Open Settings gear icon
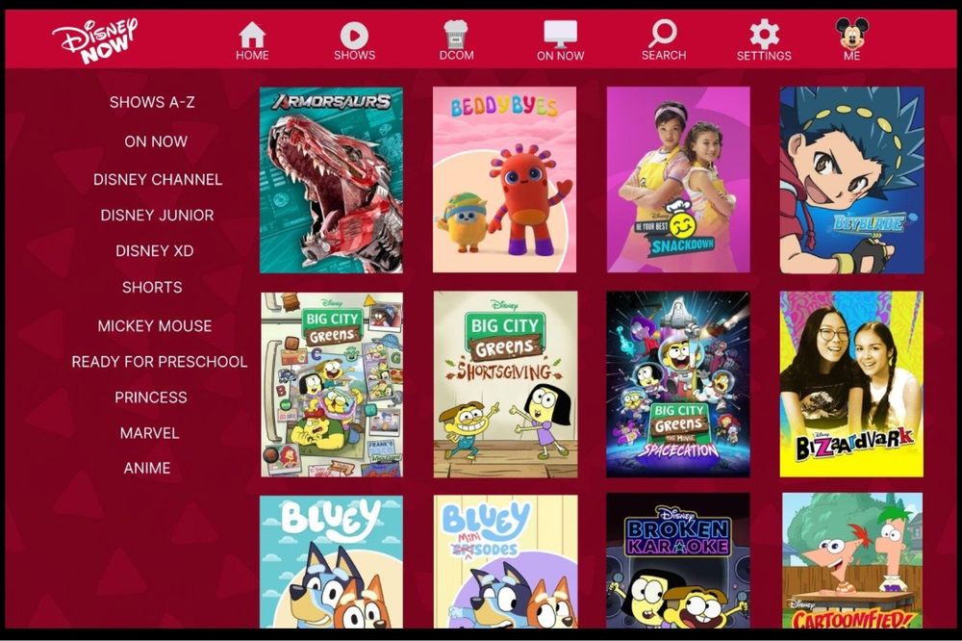The height and width of the screenshot is (641, 962). (x=764, y=34)
